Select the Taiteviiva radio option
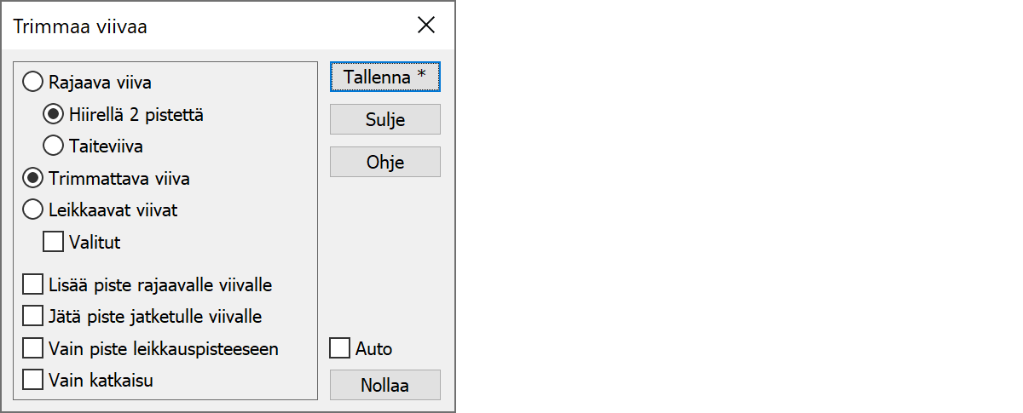Screen dimensions: 1023x413 [54, 146]
